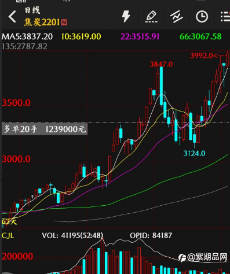Image resolution: width=230 pixels, height=274 pixels.
Task: Tap the 200000 volume axis label
Action: pos(17,257)
